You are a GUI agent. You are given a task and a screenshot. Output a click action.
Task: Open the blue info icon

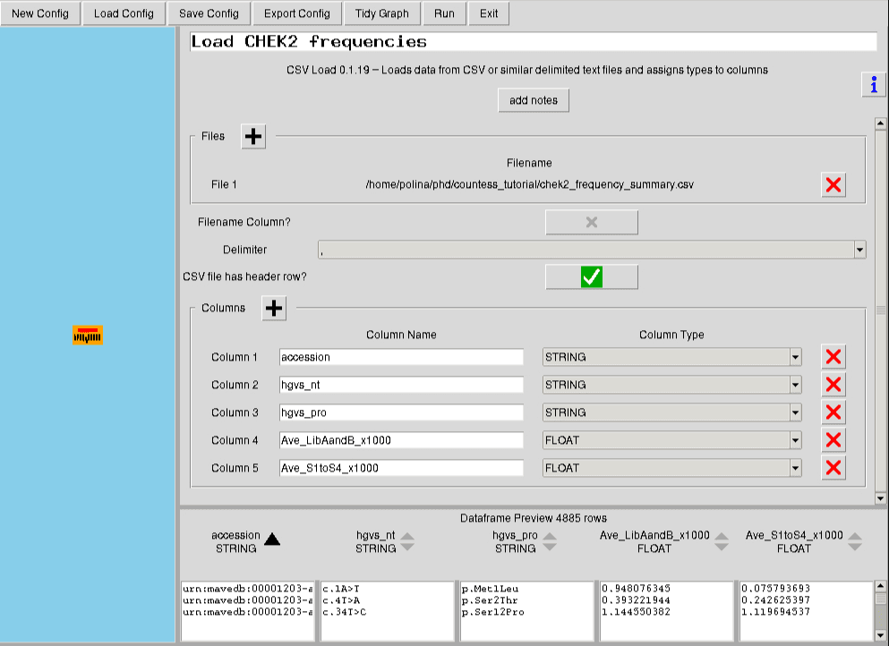click(874, 85)
